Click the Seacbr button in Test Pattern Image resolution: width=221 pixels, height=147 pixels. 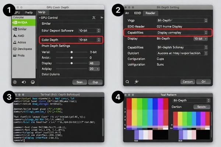[202, 107]
